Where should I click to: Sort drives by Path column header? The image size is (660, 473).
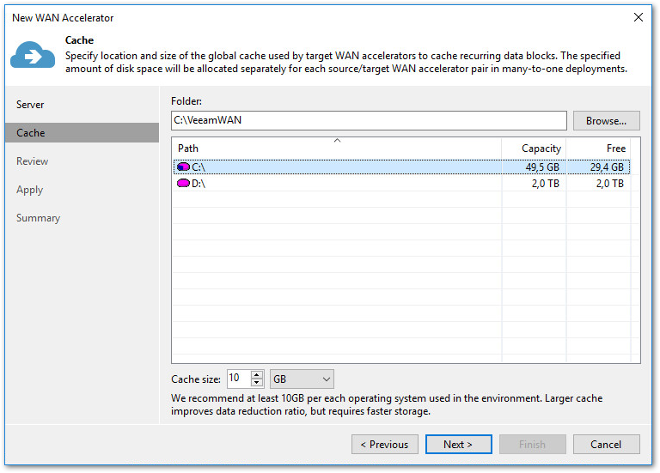pyautogui.click(x=335, y=149)
